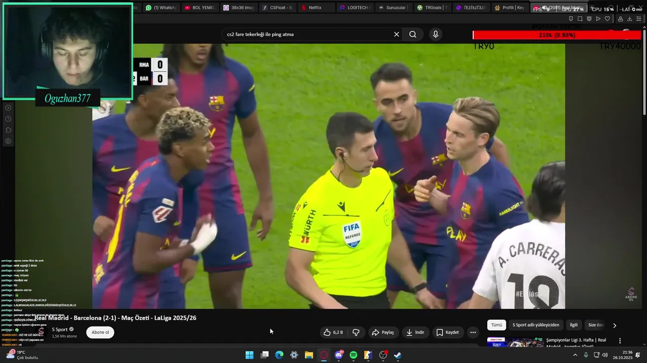
Task: Open the Windows Start menu
Action: tap(250, 355)
